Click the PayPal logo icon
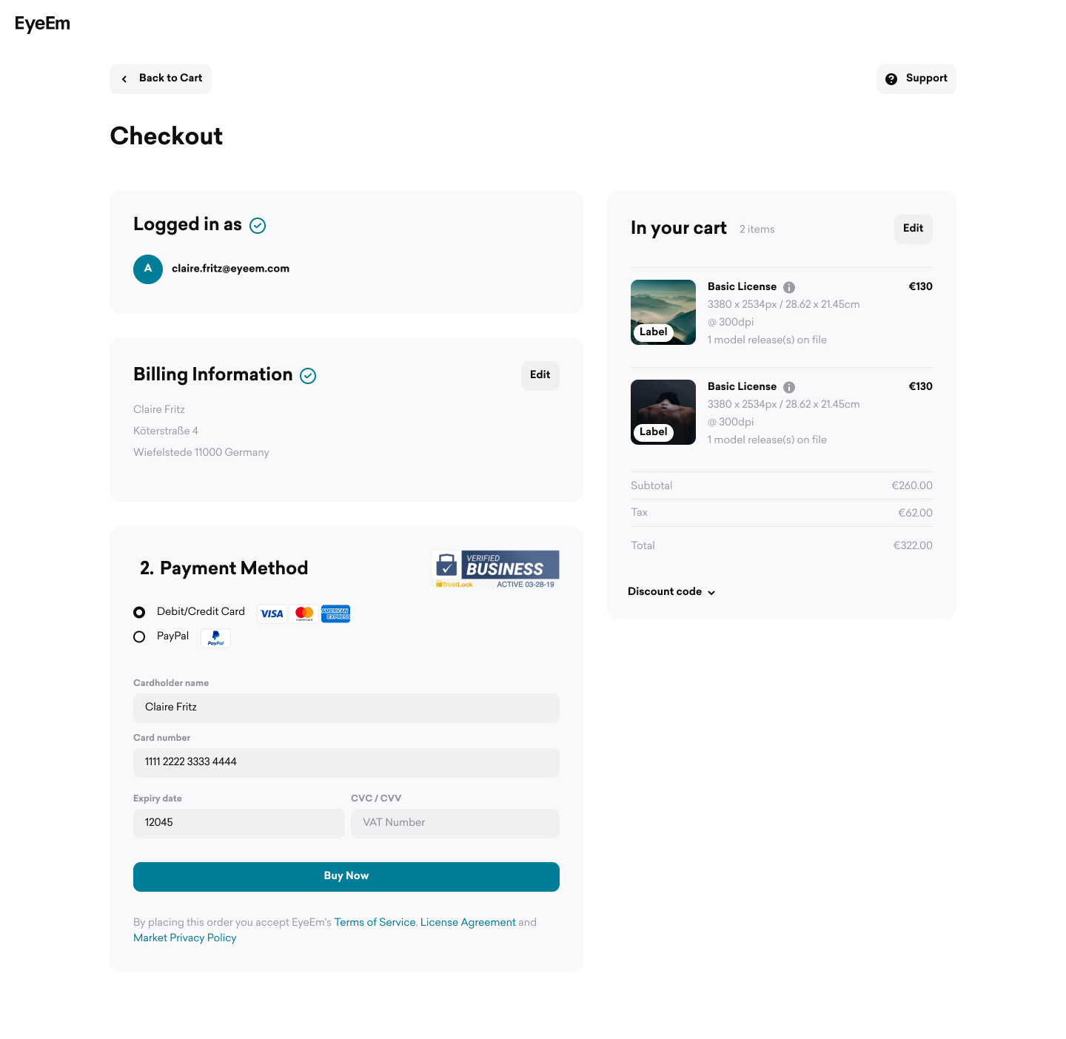Screen dimensions: 1066x1039 215,638
